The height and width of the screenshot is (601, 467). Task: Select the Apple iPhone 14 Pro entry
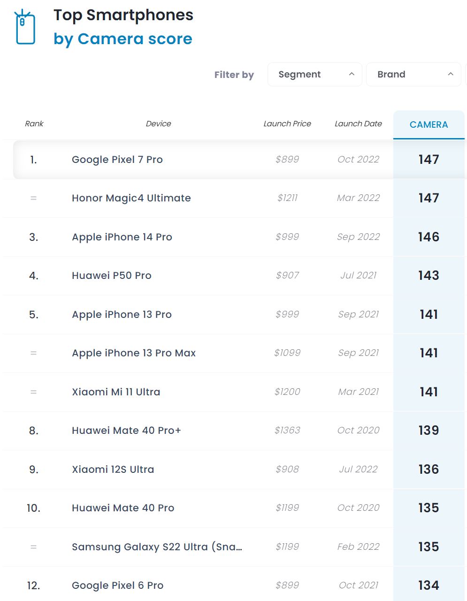point(122,237)
